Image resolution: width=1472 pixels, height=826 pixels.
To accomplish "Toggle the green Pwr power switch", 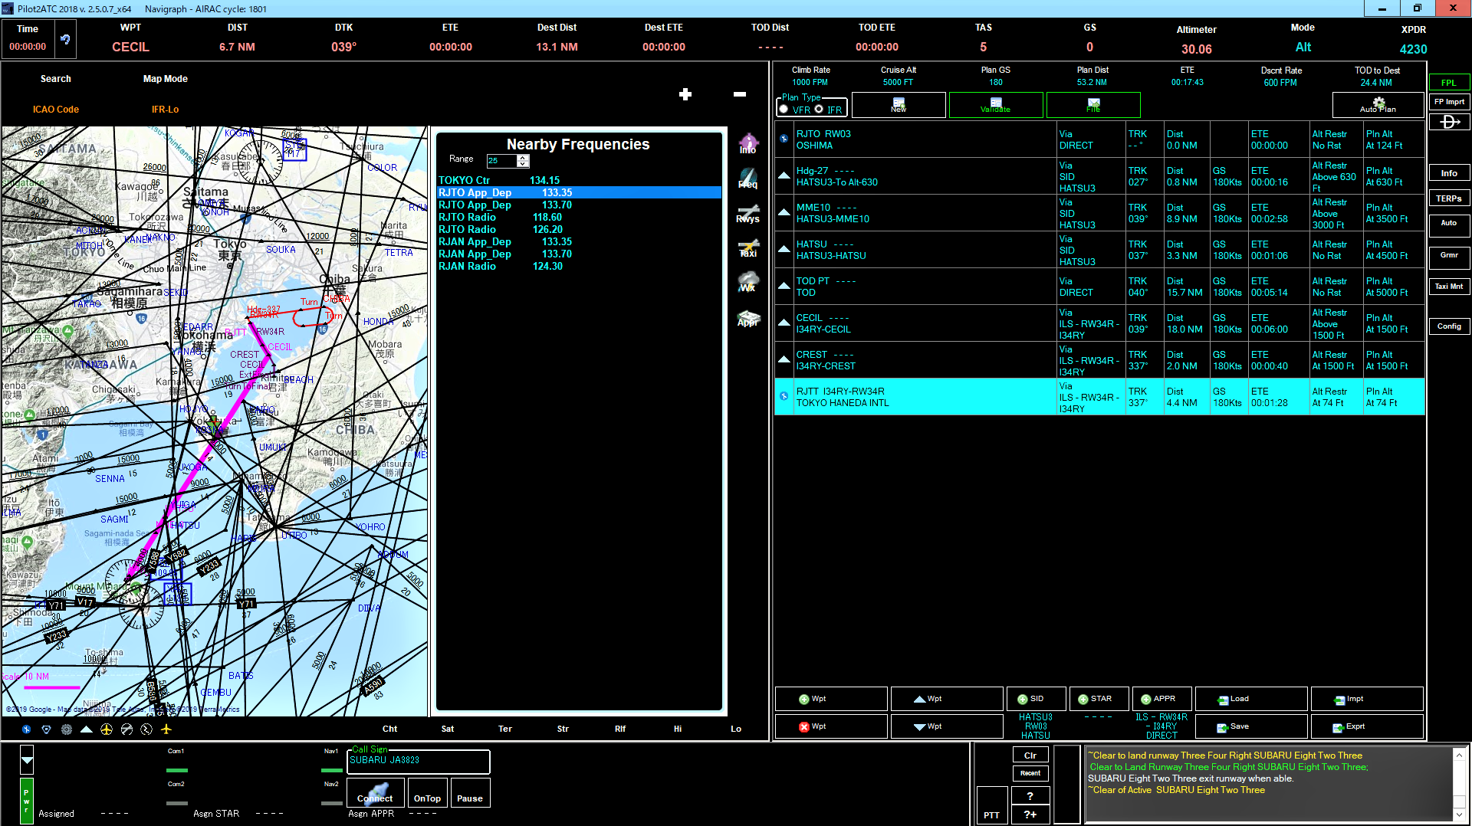I will [27, 800].
